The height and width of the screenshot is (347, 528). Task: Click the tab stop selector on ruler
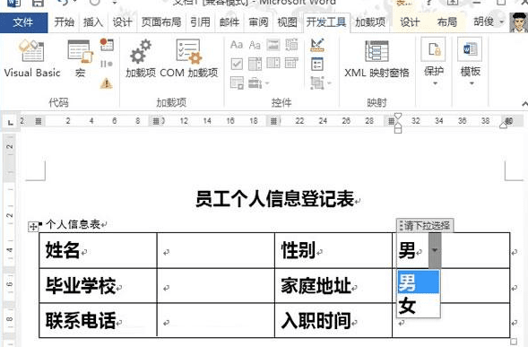tap(11, 122)
